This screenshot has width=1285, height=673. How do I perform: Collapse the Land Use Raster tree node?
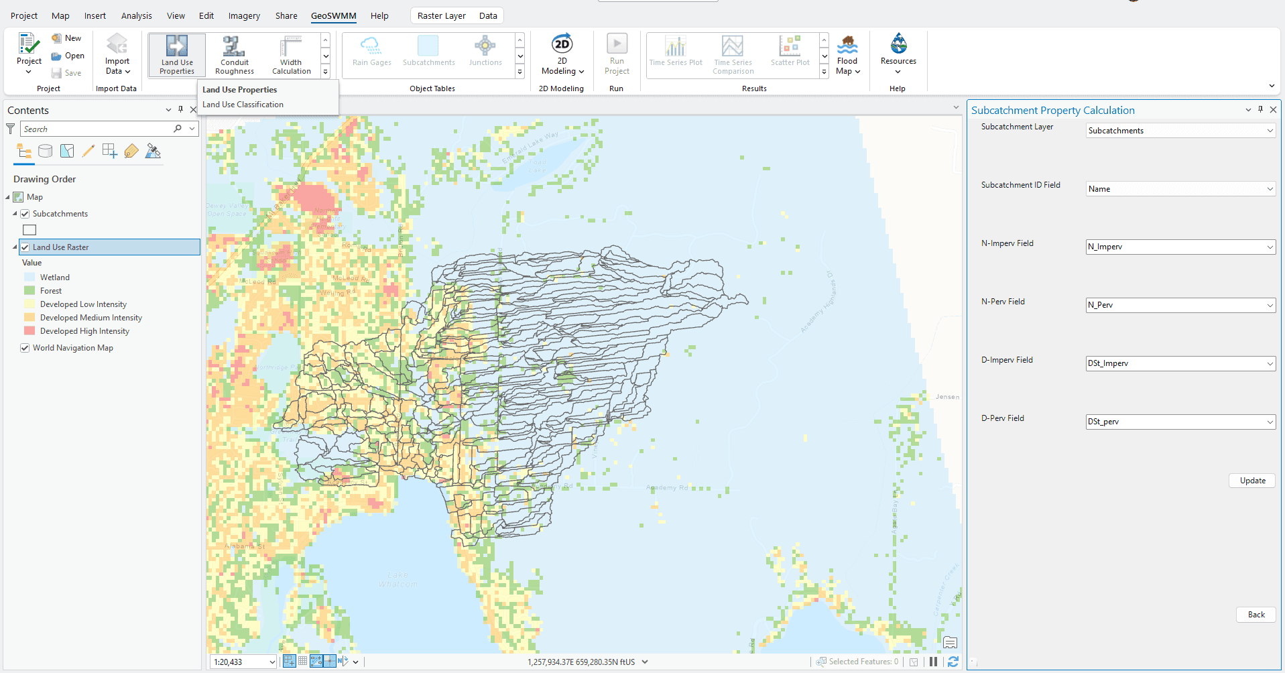15,247
